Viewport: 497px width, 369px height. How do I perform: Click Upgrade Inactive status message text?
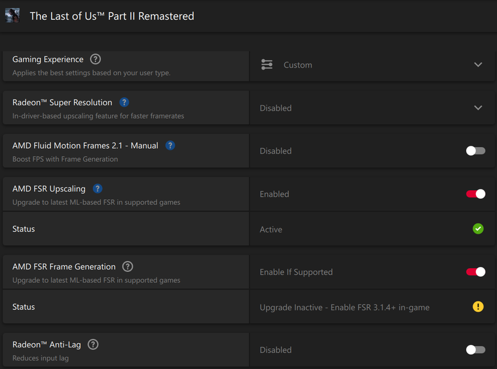(x=344, y=307)
